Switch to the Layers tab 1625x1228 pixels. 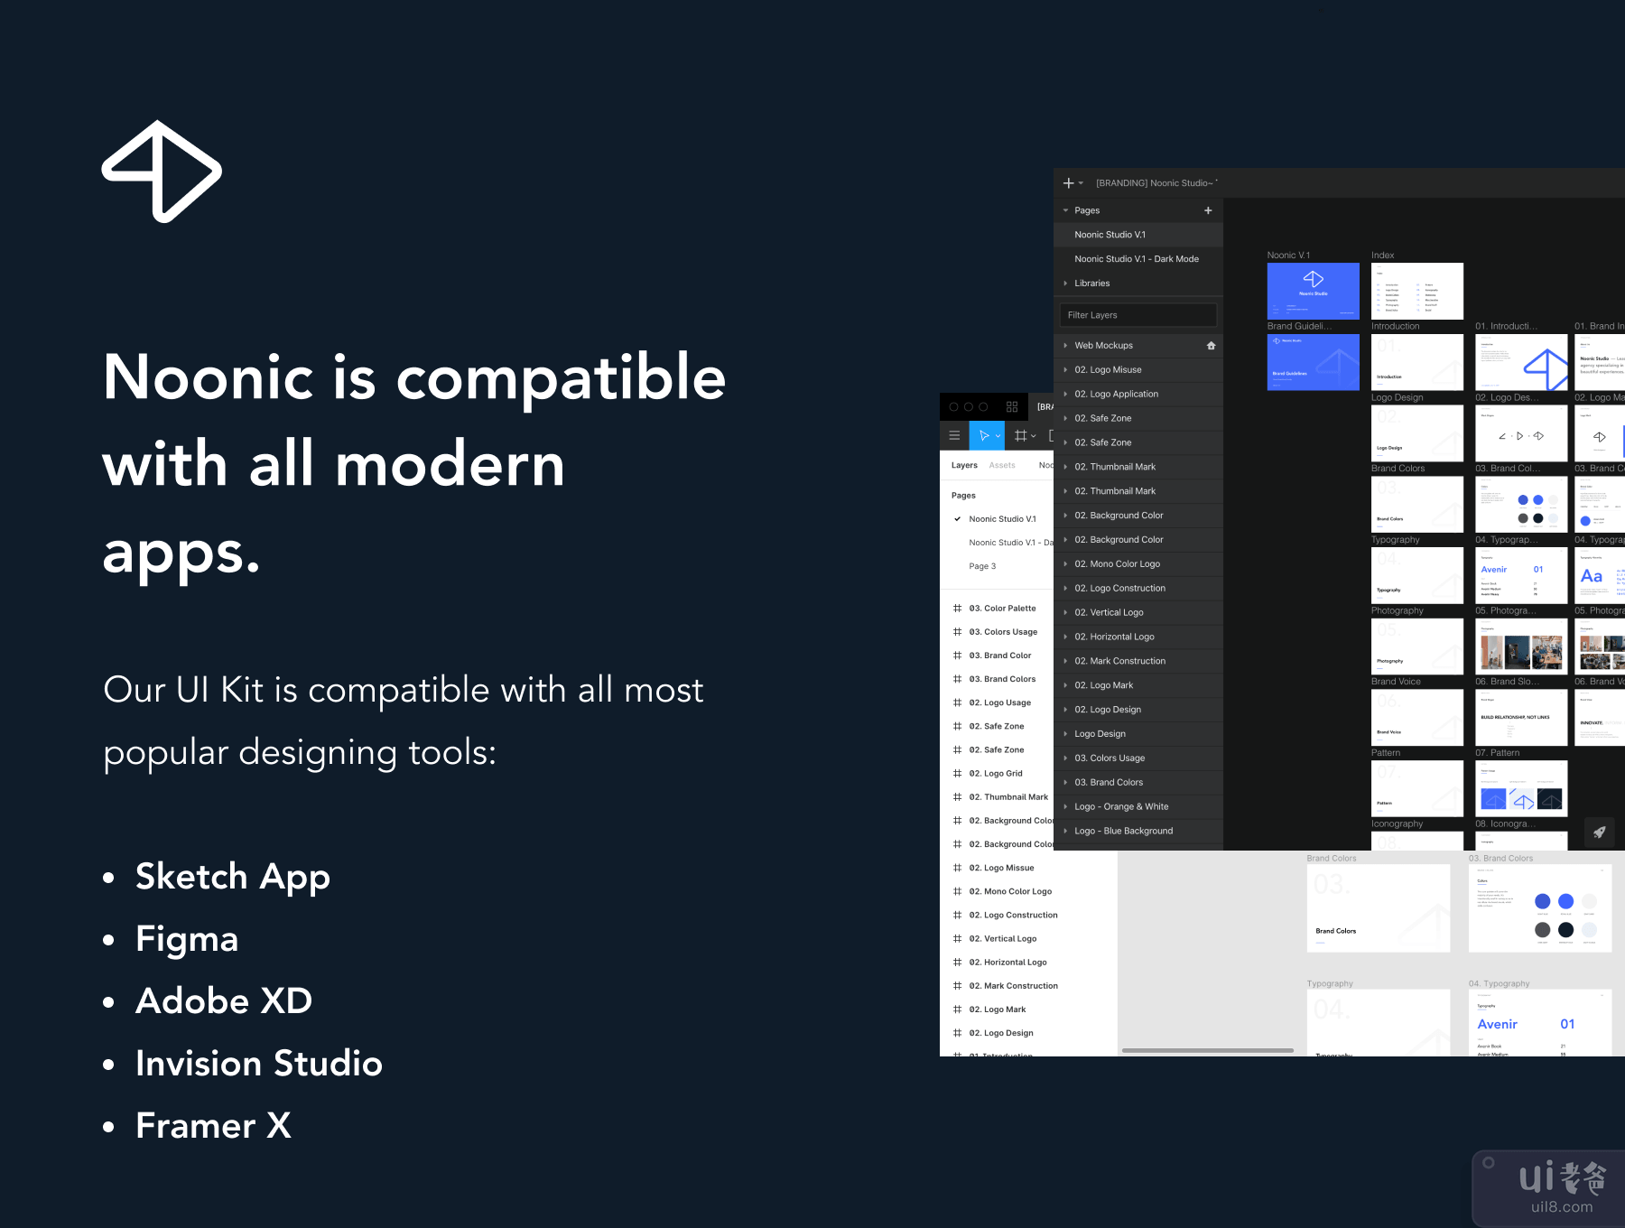pos(964,466)
